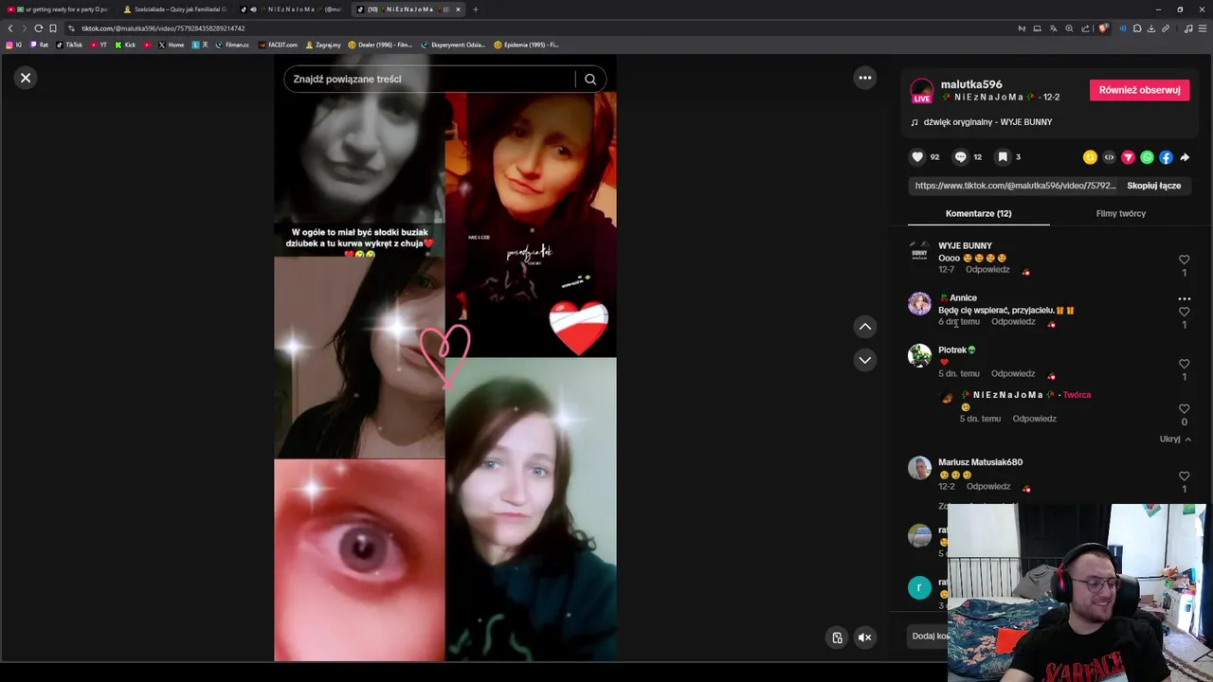1213x682 pixels.
Task: Switch to Komentarze (12) tab
Action: [978, 213]
